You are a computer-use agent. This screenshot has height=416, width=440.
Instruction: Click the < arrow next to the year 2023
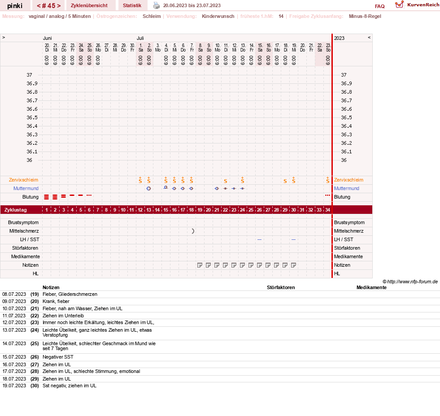369,37
